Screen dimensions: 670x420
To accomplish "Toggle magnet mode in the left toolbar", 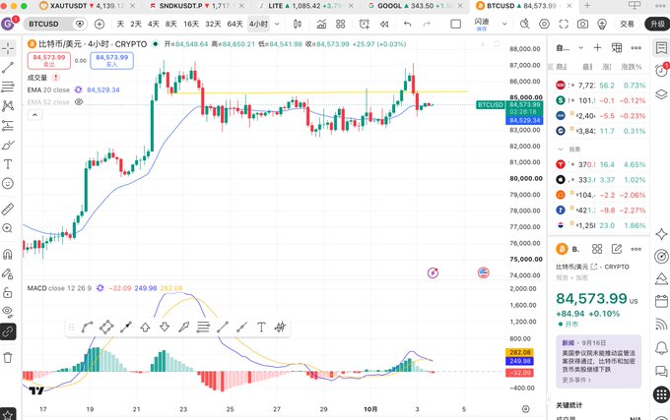I will [8, 254].
